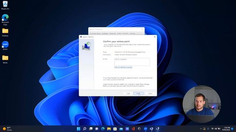Click the Finish button in System Restore
The height and width of the screenshot is (132, 236).
138,93
